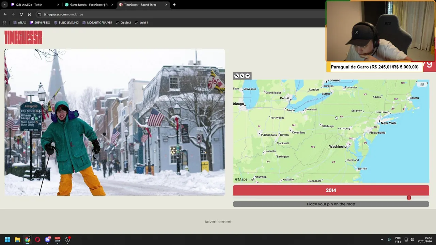The width and height of the screenshot is (436, 245).
Task: Open Voicemeeter from the taskbar
Action: coord(57,240)
